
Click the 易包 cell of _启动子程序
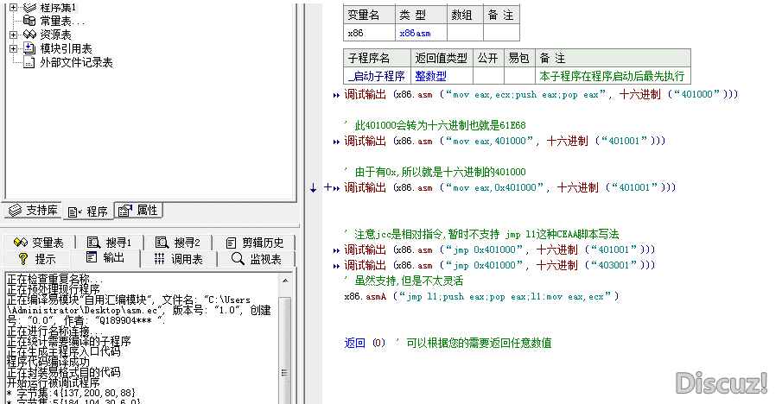pos(518,76)
